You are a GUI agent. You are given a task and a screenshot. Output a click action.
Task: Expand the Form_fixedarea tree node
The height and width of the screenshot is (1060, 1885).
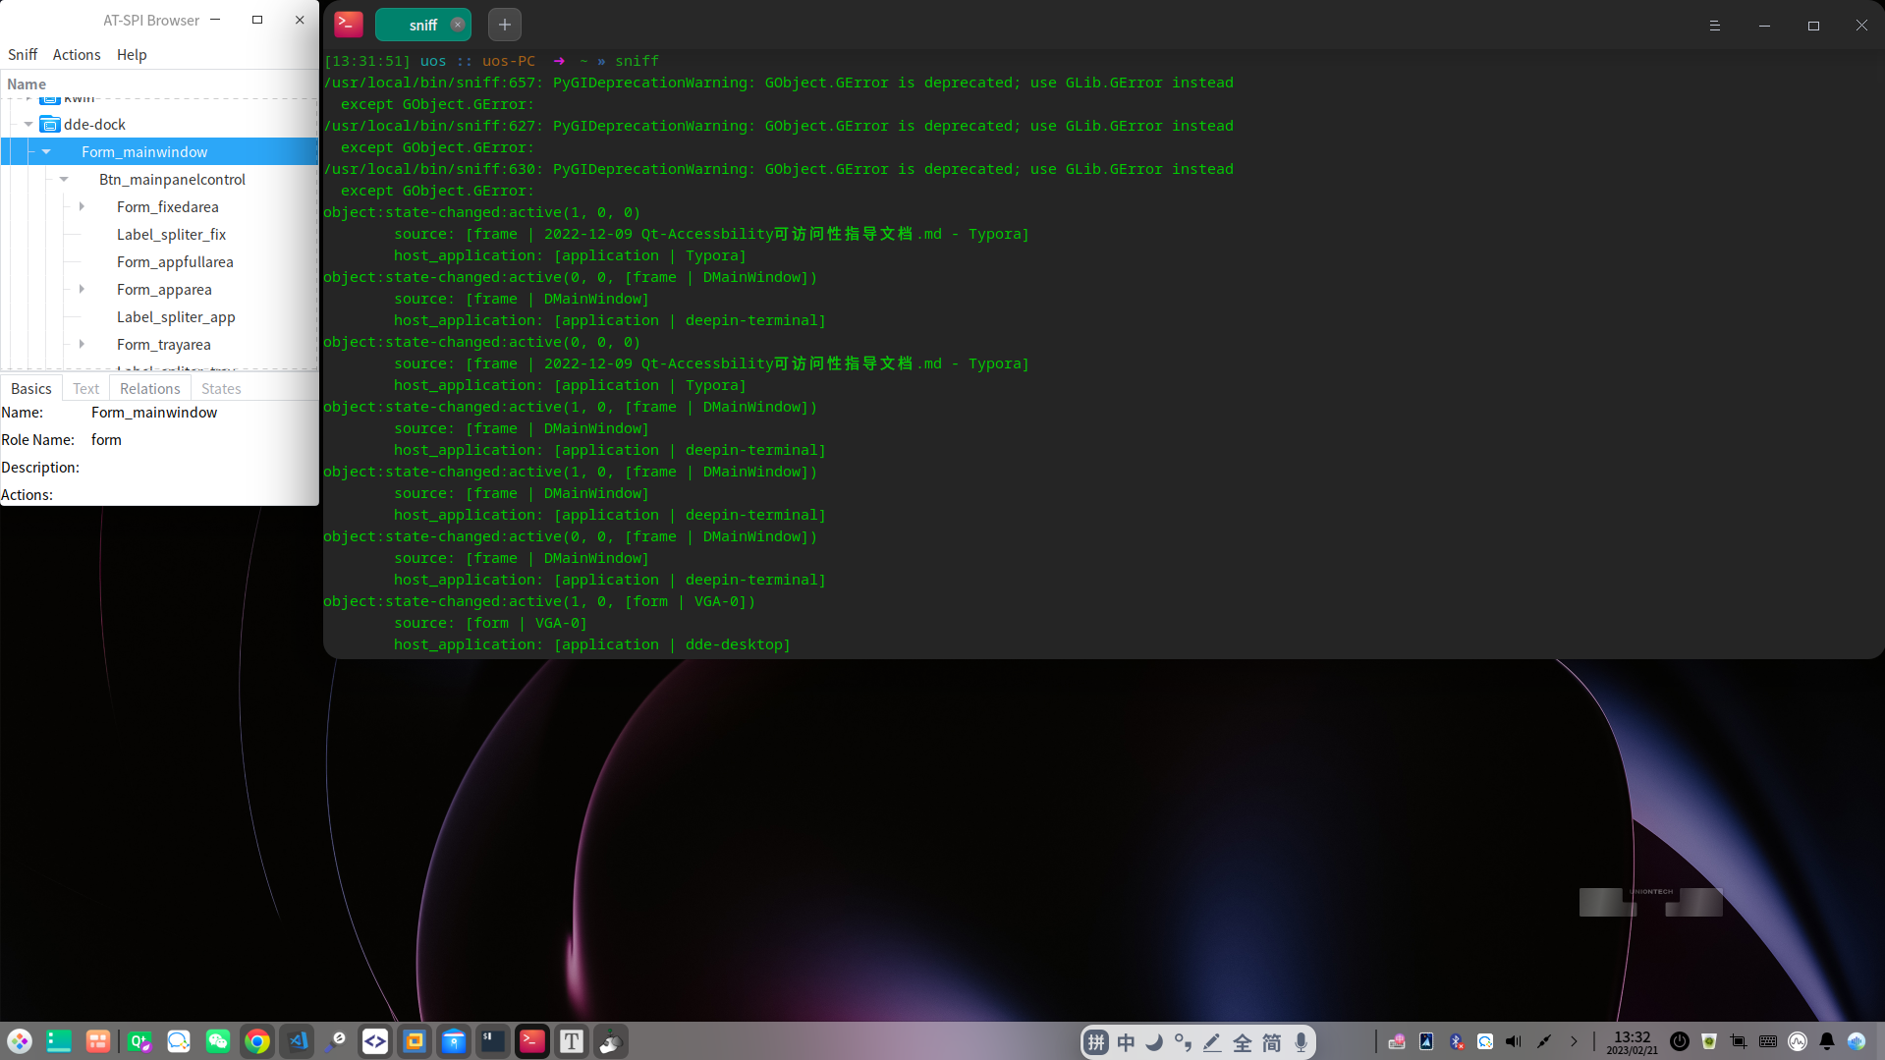[82, 207]
